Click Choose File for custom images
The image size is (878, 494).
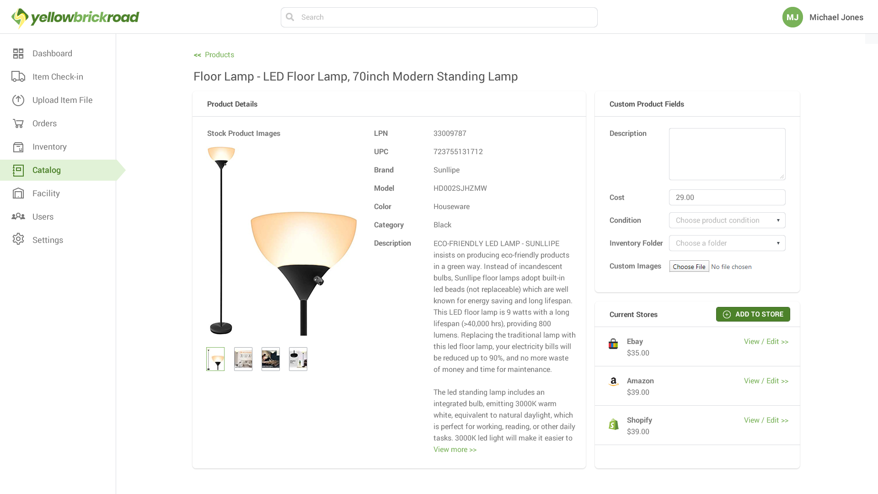coord(689,267)
